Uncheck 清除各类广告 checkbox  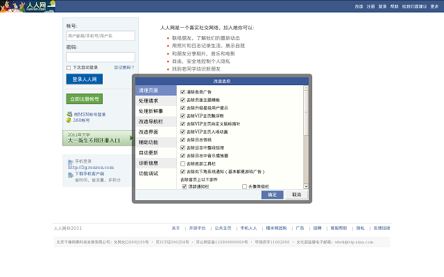coord(182,92)
